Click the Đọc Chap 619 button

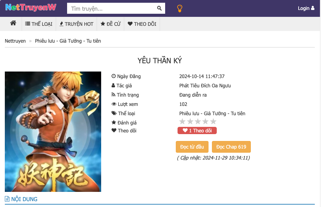pyautogui.click(x=231, y=147)
